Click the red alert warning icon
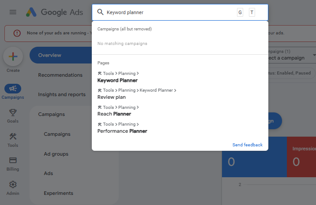Screen dimensions: 316x205 (x=17, y=33)
